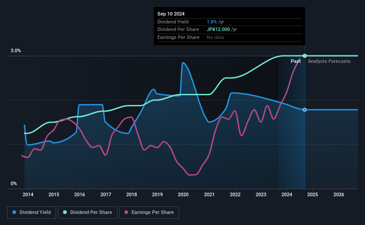Click the 2019 x-axis label
Viewport: 365px width, 225px height.
click(x=157, y=194)
